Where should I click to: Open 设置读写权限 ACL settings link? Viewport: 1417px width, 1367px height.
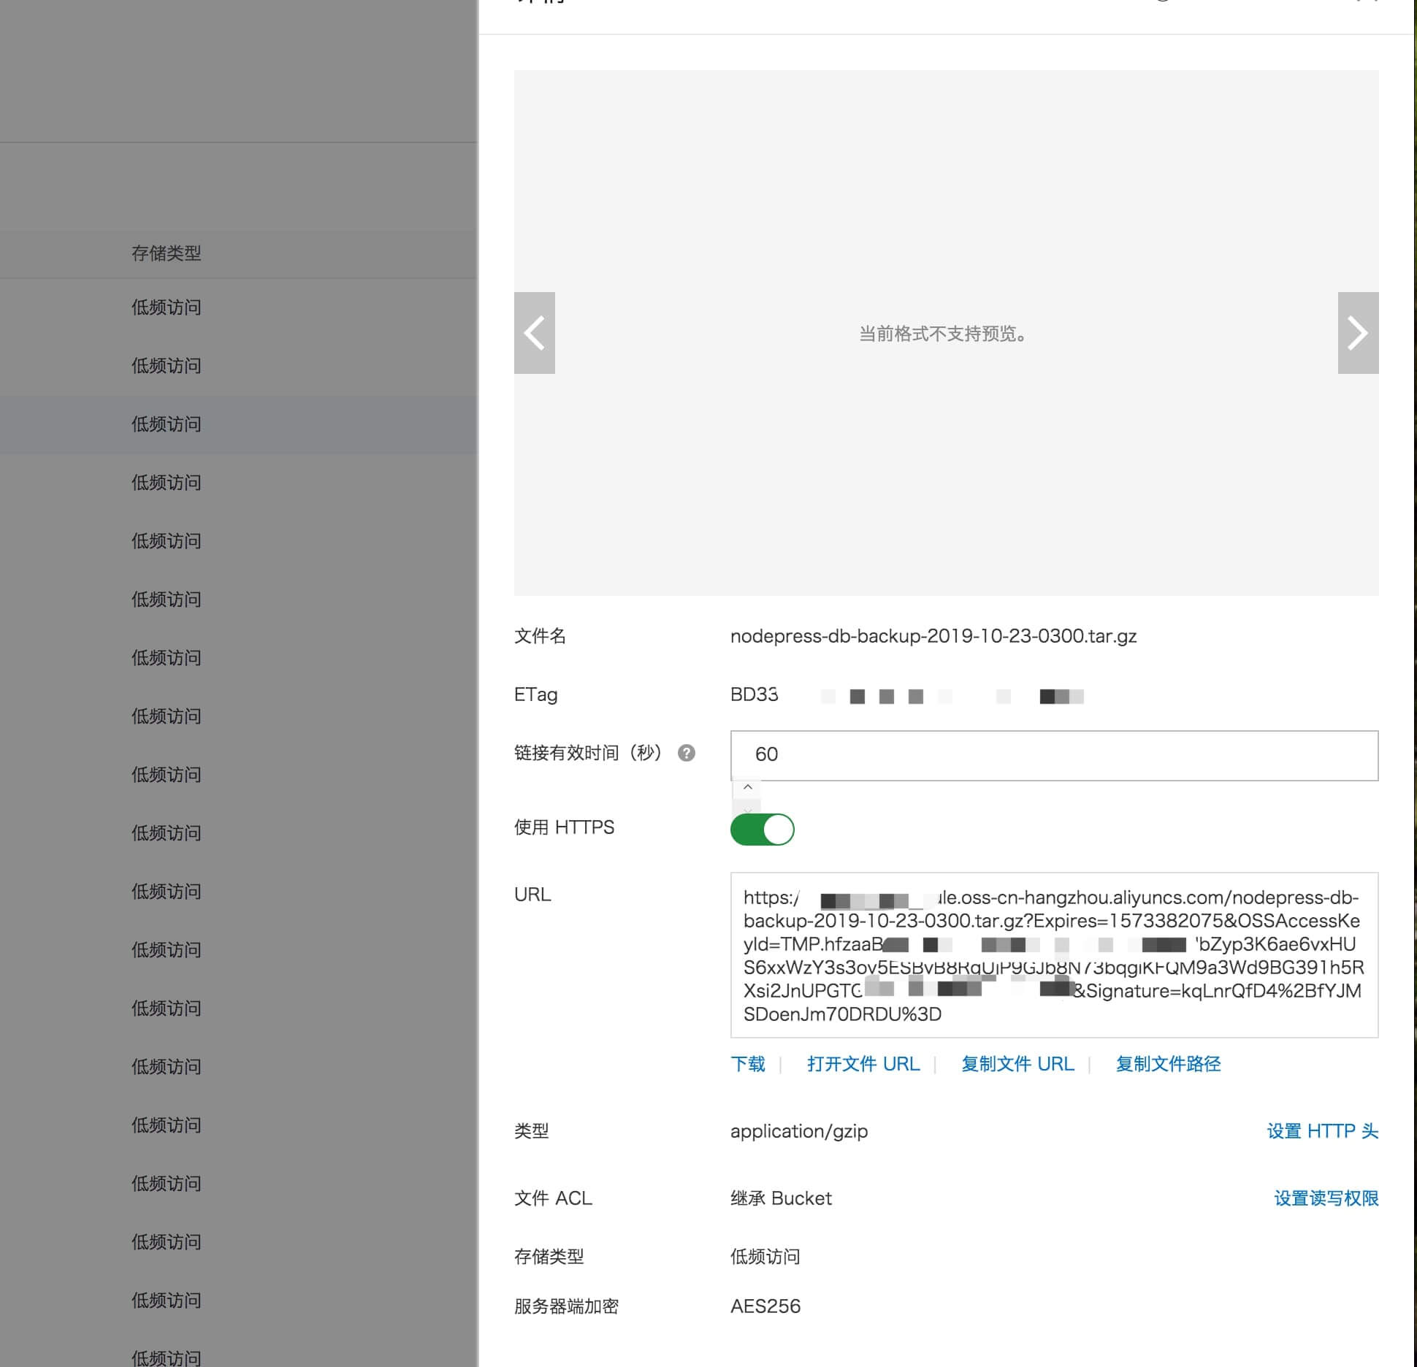click(1326, 1198)
